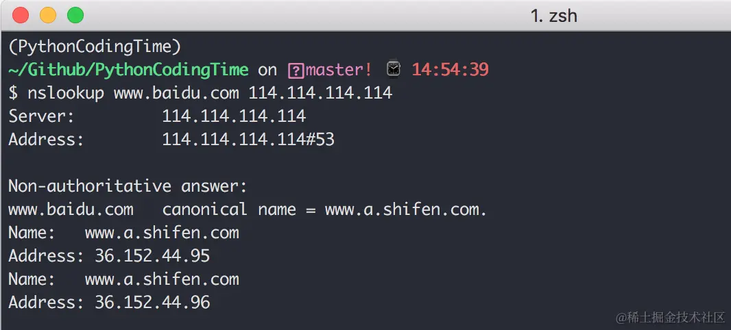Click the nslookup command word

66,93
